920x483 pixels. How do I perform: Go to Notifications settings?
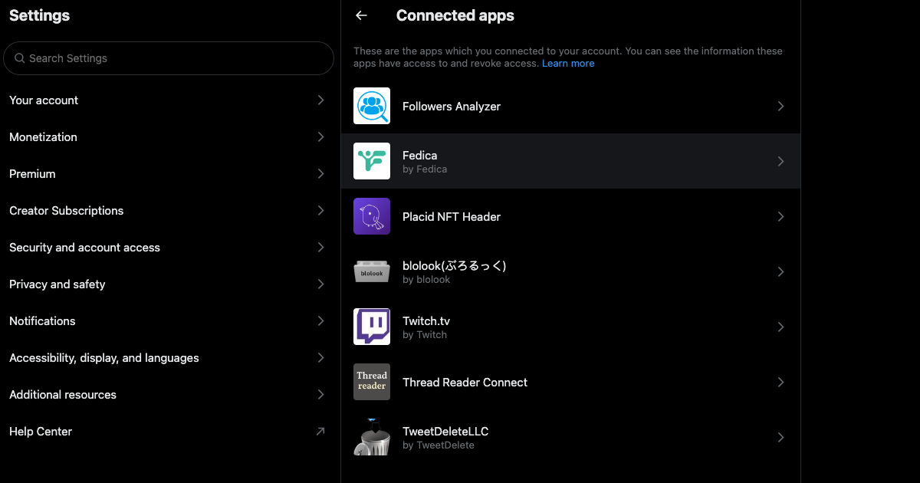[x=42, y=321]
